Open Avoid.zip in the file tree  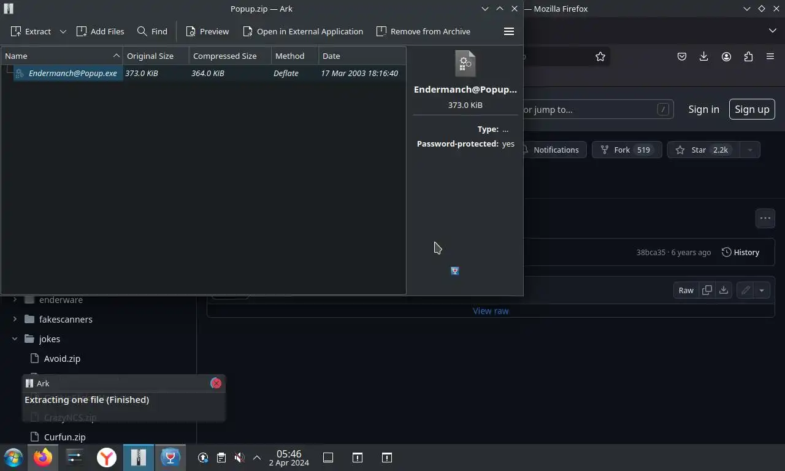(62, 359)
